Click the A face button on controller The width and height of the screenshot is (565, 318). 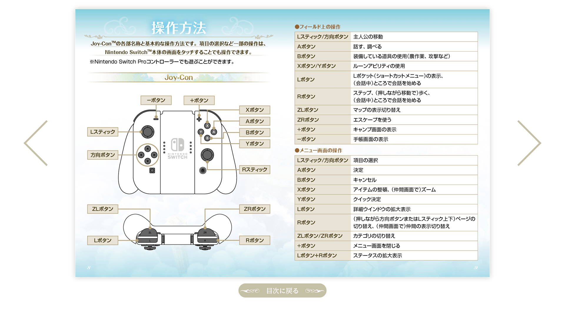pos(214,132)
